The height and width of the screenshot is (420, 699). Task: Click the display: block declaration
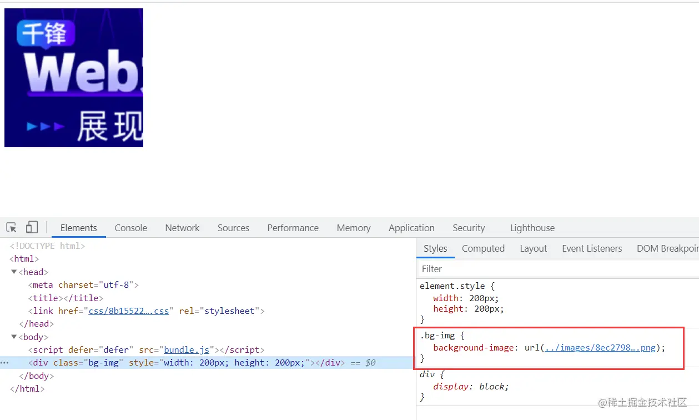[x=471, y=386]
